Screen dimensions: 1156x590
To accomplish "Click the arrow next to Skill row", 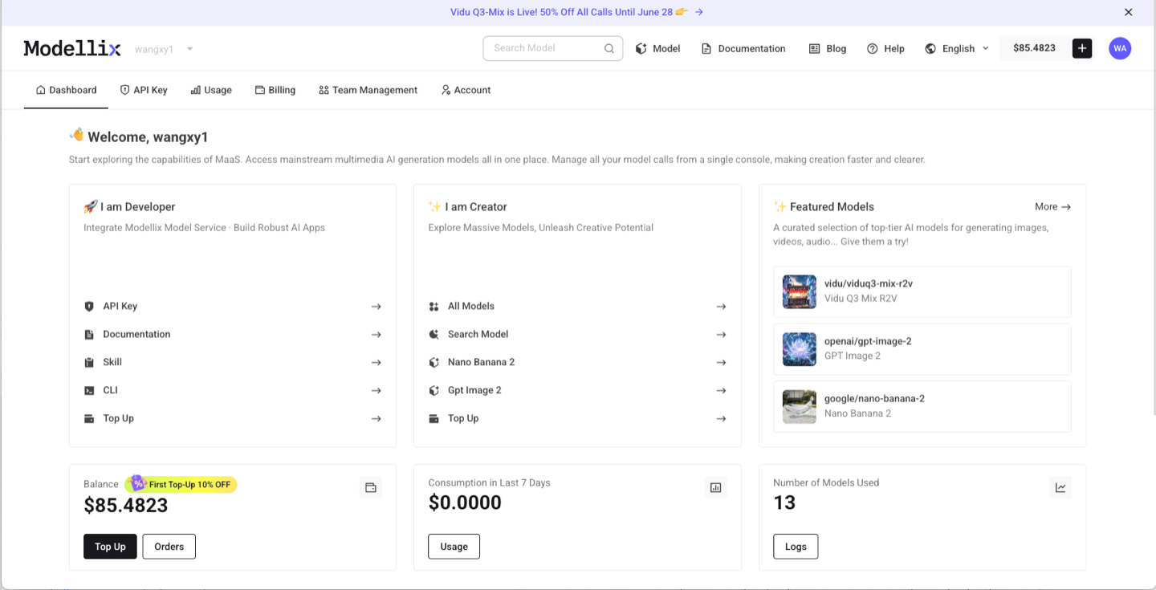I will (376, 363).
